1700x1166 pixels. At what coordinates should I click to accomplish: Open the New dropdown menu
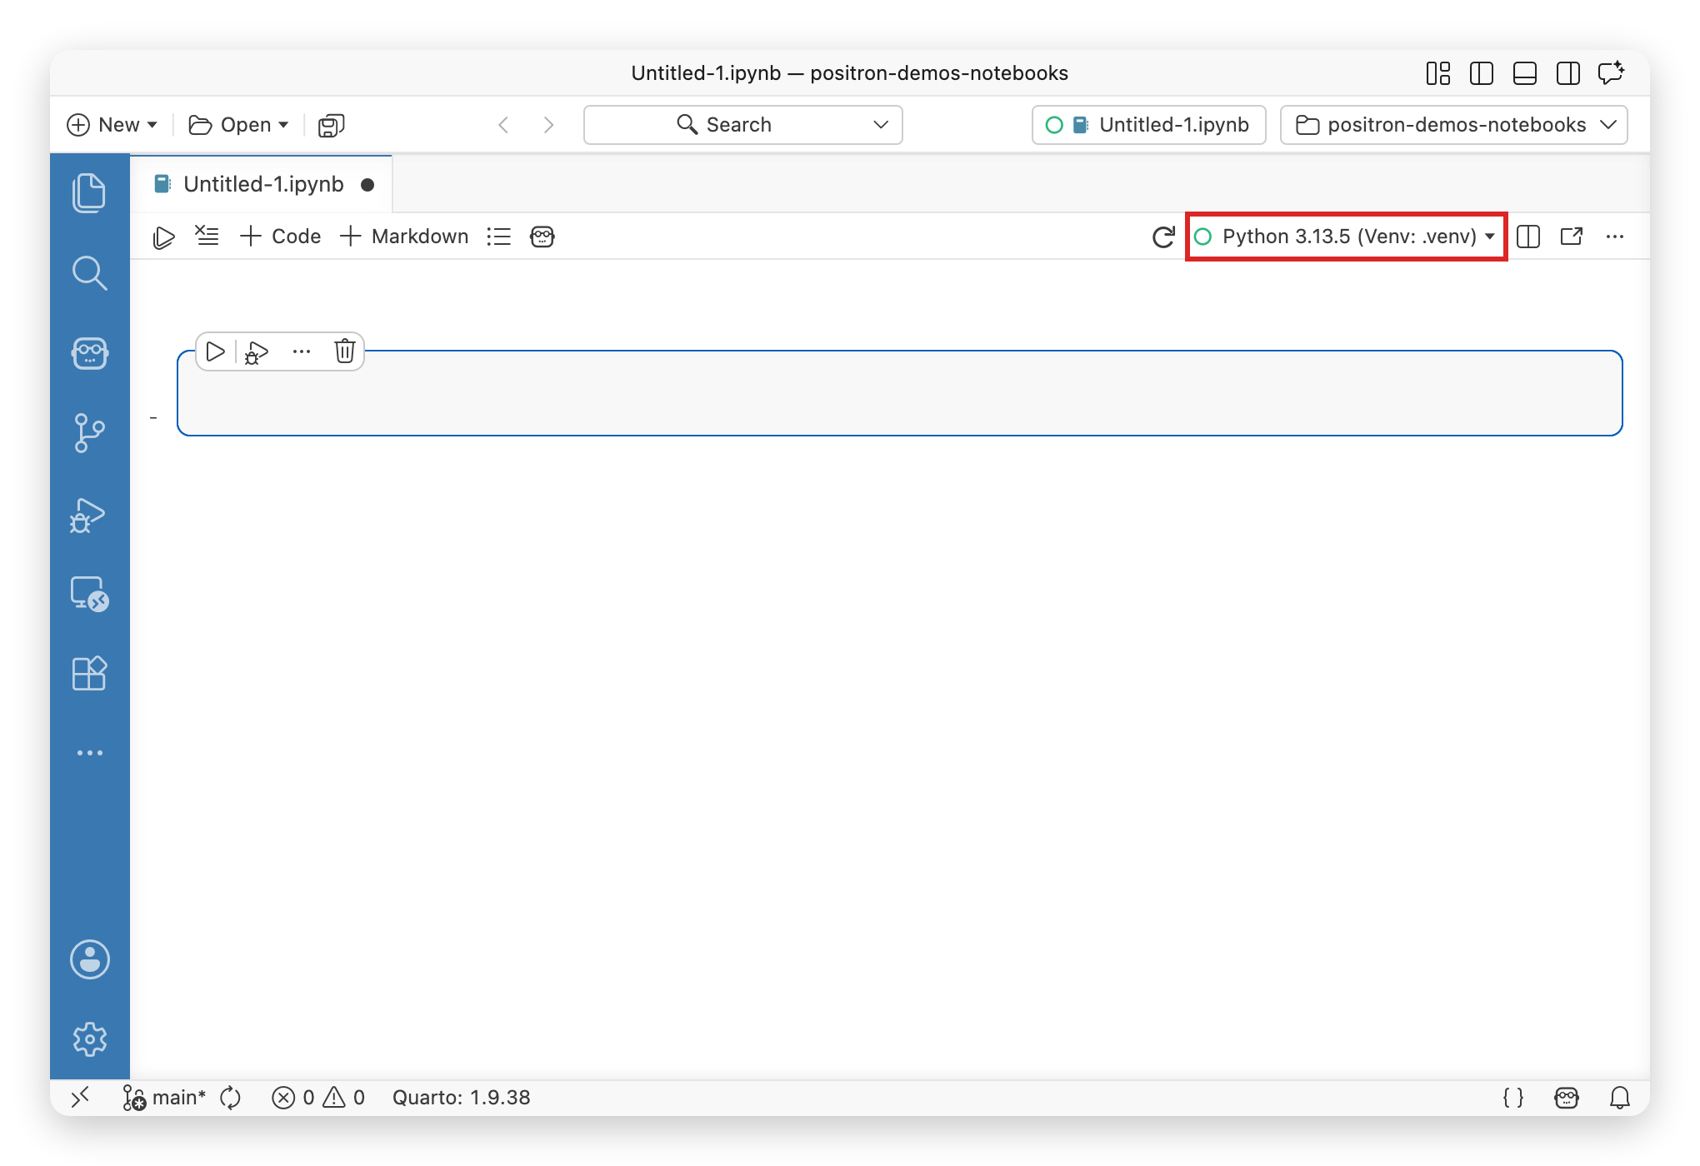pos(112,125)
